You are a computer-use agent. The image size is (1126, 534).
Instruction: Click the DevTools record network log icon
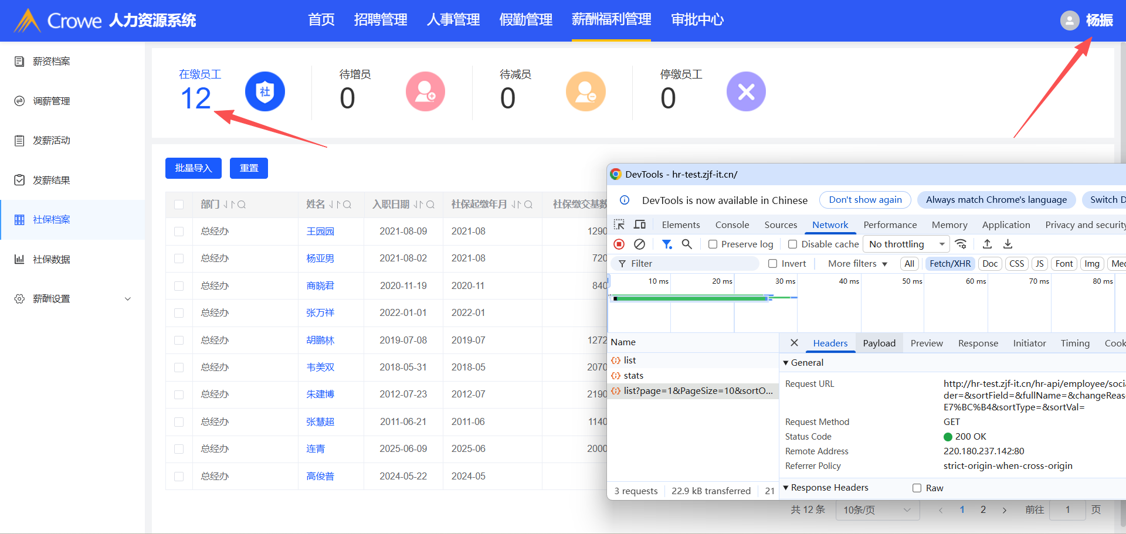click(x=619, y=244)
